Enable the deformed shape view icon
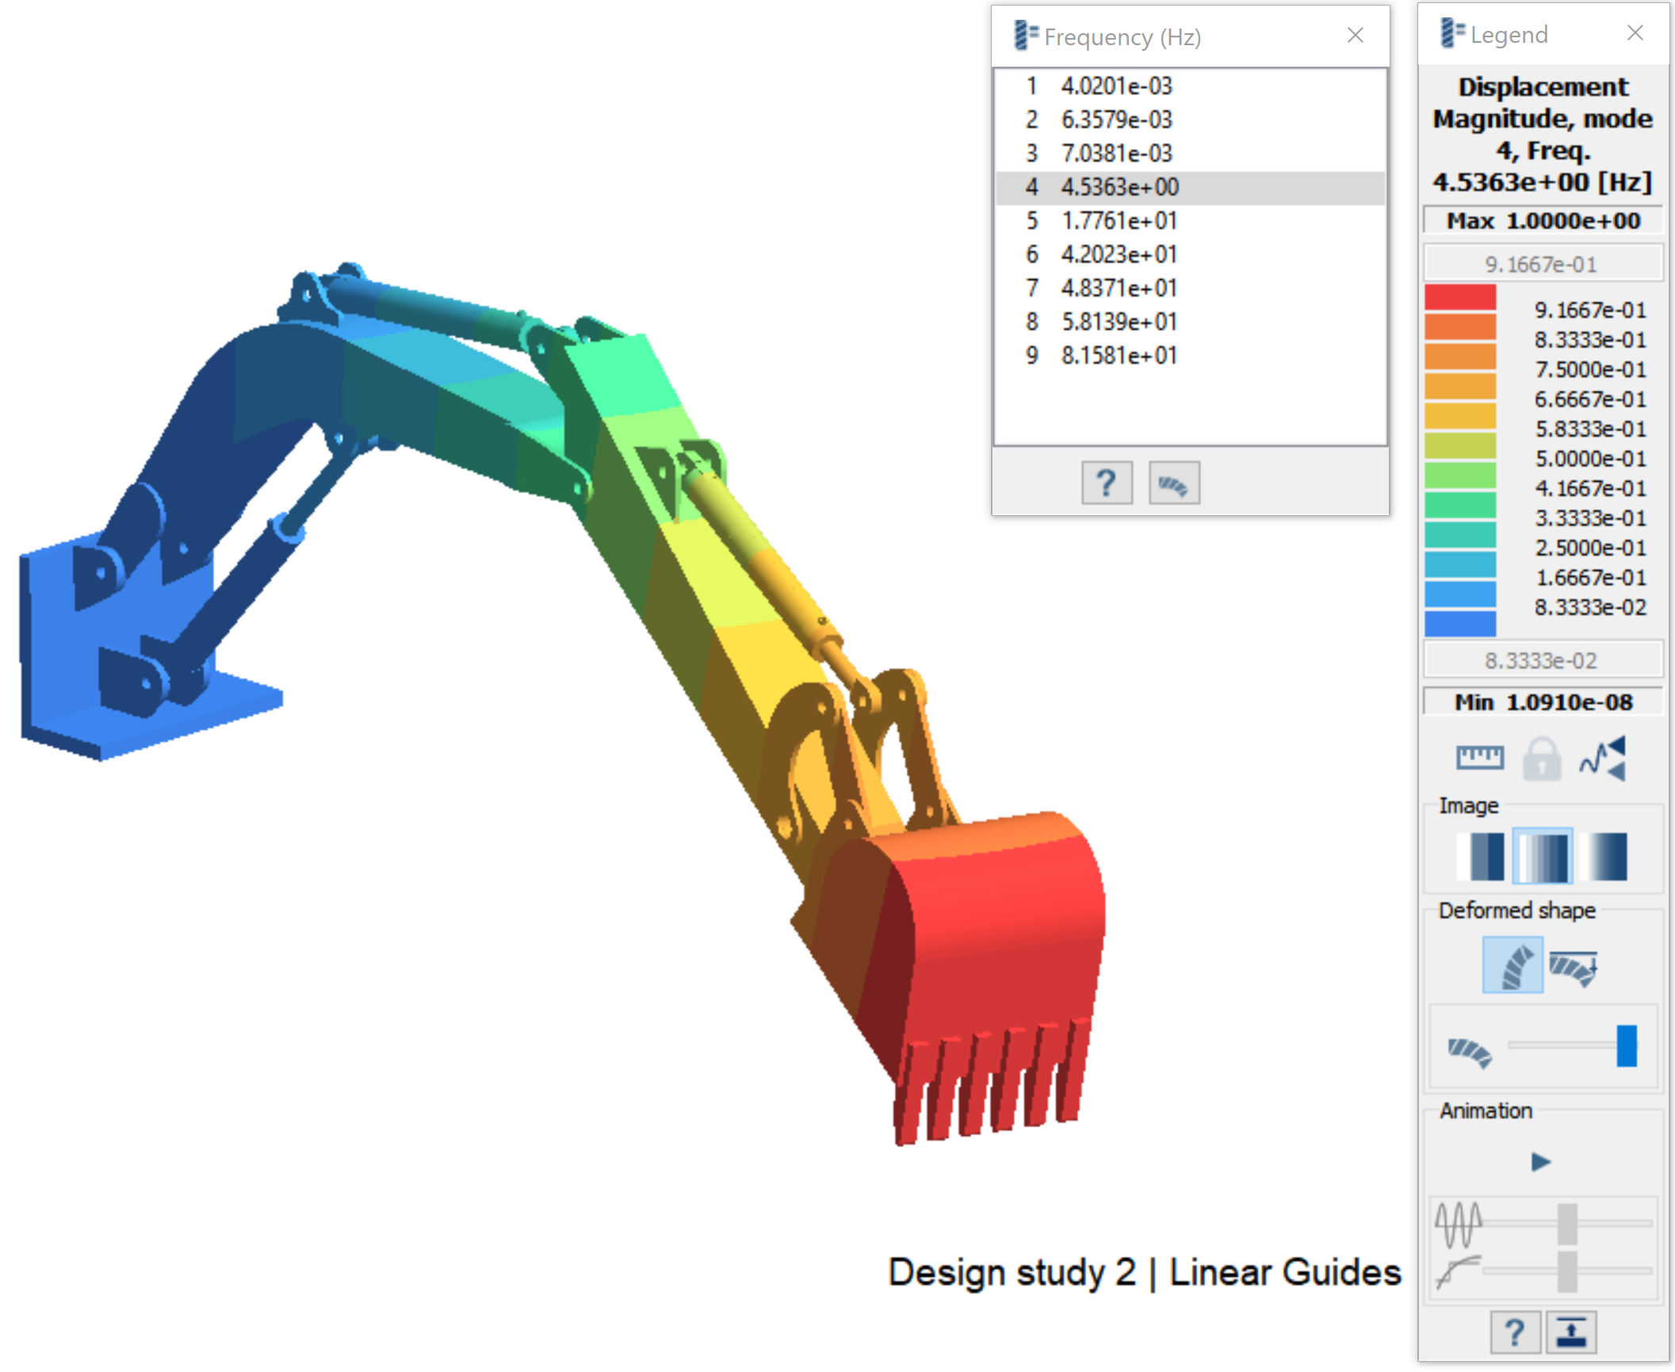 tap(1512, 965)
